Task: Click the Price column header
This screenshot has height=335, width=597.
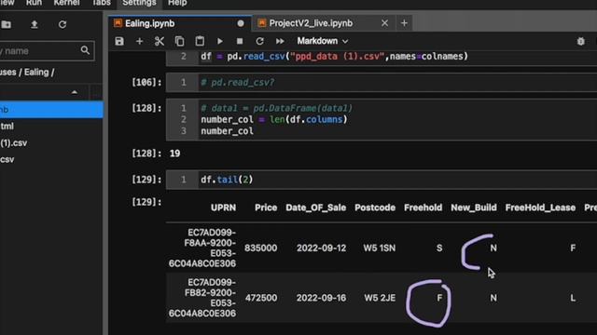Action: (266, 208)
